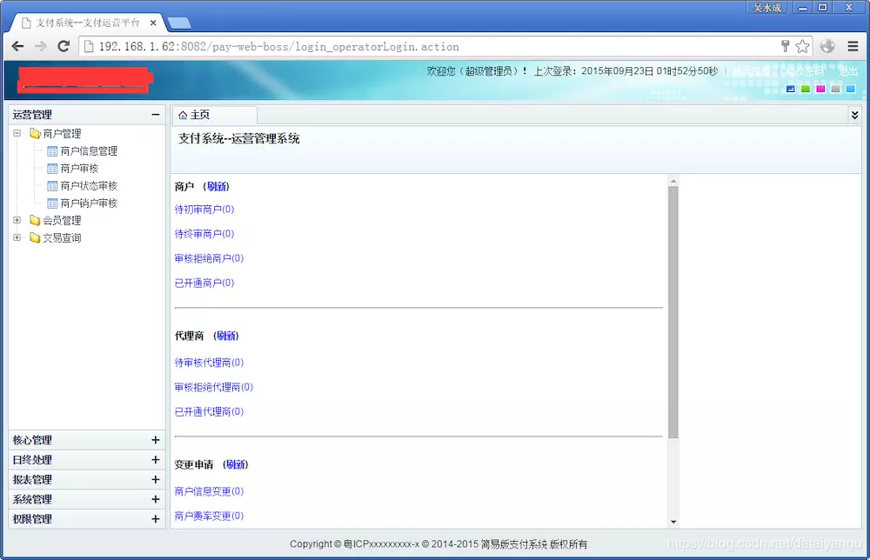Click the grid icon beside 商户信息管理

coord(50,150)
